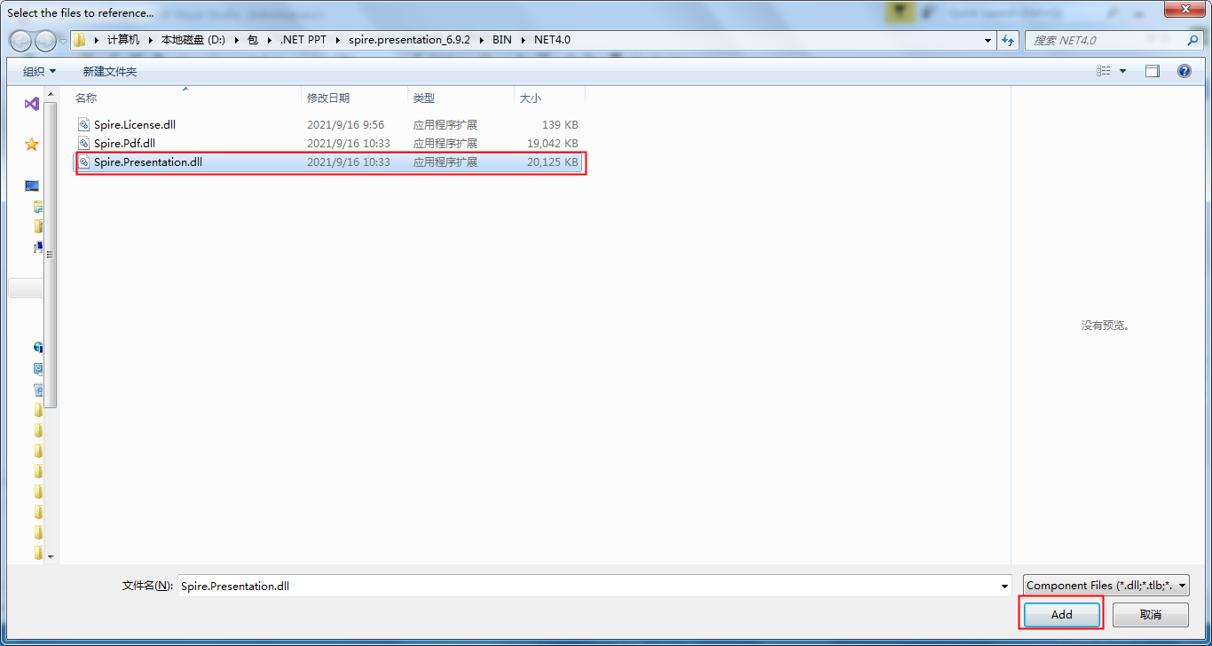Click 新建文件夹 new folder

tap(110, 71)
